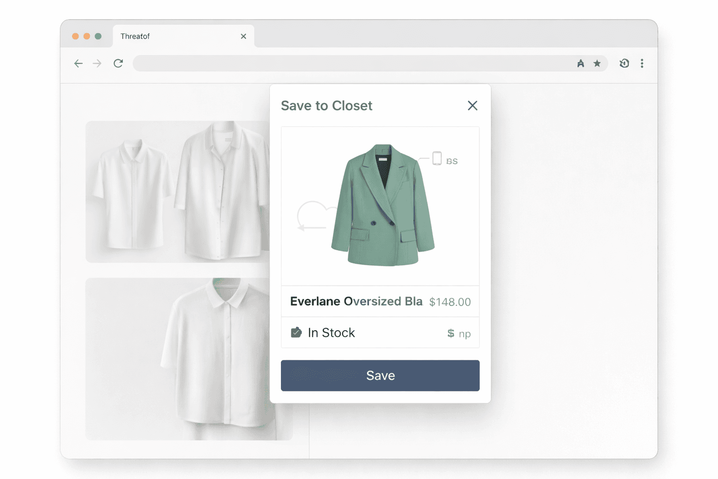Reload the page with the refresh icon
The image size is (718, 479).
point(118,63)
